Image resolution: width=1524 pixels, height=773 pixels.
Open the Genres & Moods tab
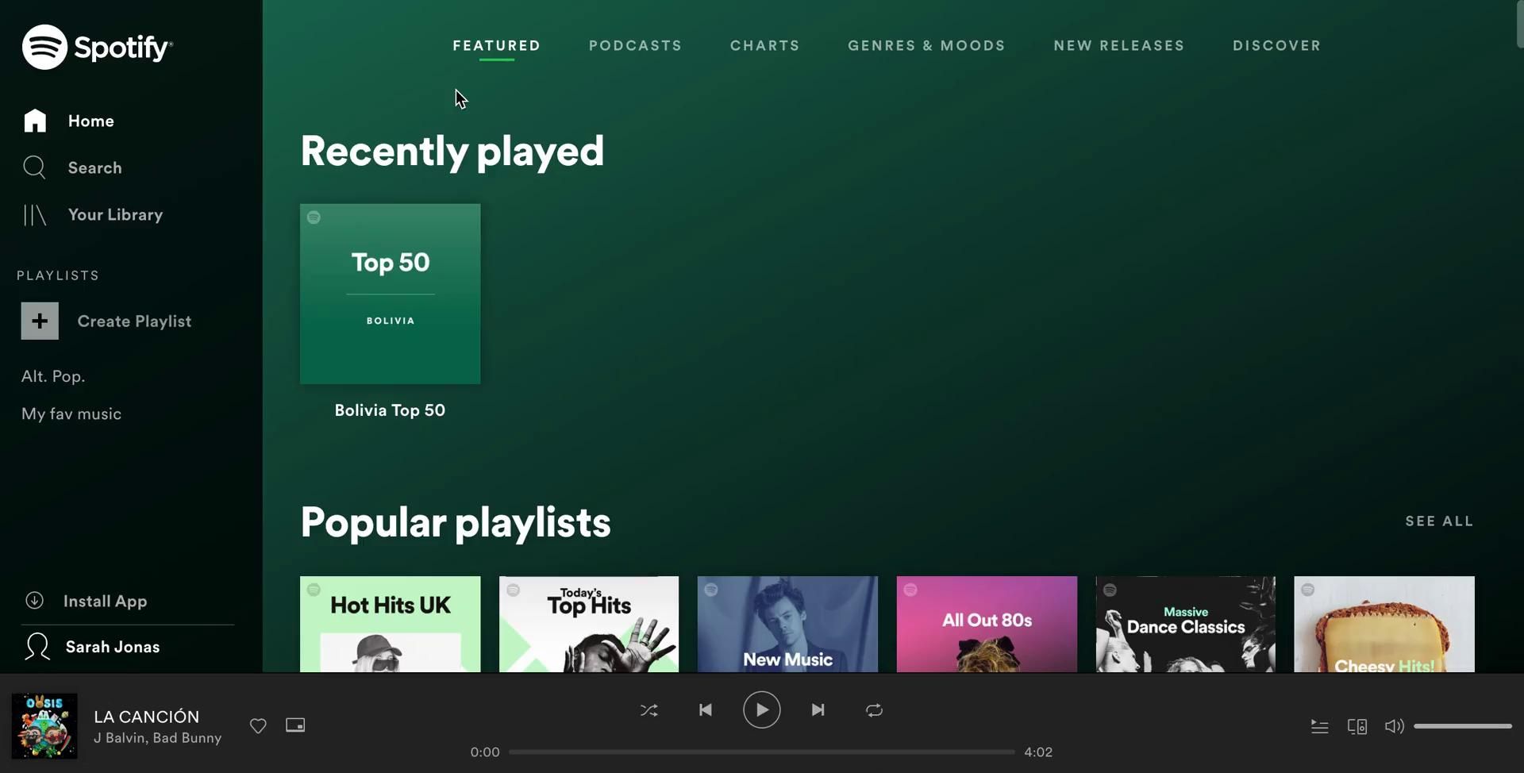point(926,46)
